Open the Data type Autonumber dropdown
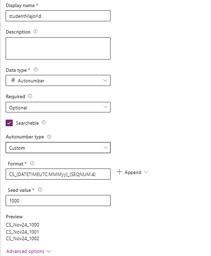 coord(58,80)
